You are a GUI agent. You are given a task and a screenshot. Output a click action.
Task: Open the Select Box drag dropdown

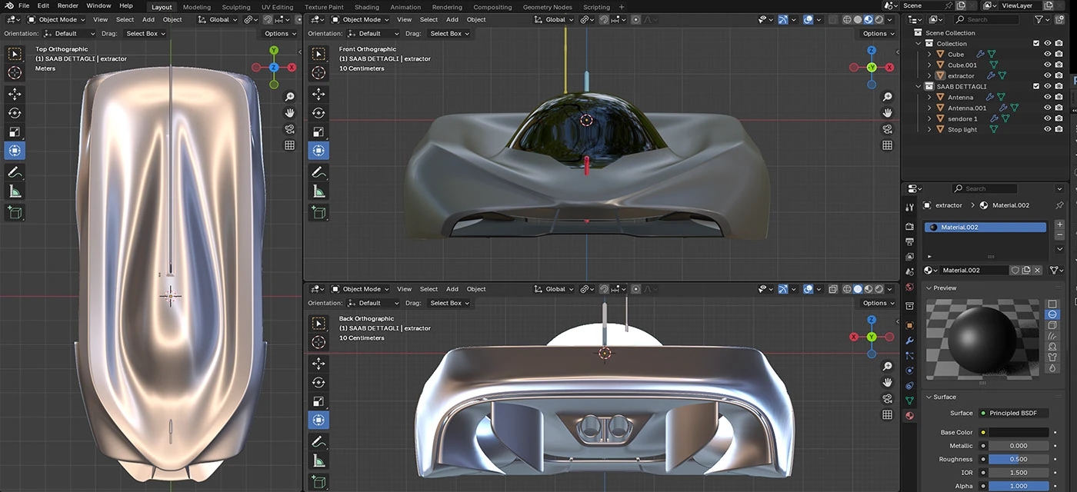coord(145,33)
